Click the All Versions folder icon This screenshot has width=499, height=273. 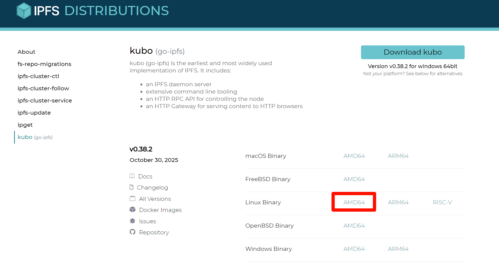132,199
